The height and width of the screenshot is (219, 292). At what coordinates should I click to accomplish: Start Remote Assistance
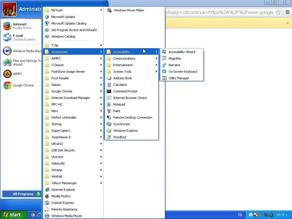pos(73,209)
